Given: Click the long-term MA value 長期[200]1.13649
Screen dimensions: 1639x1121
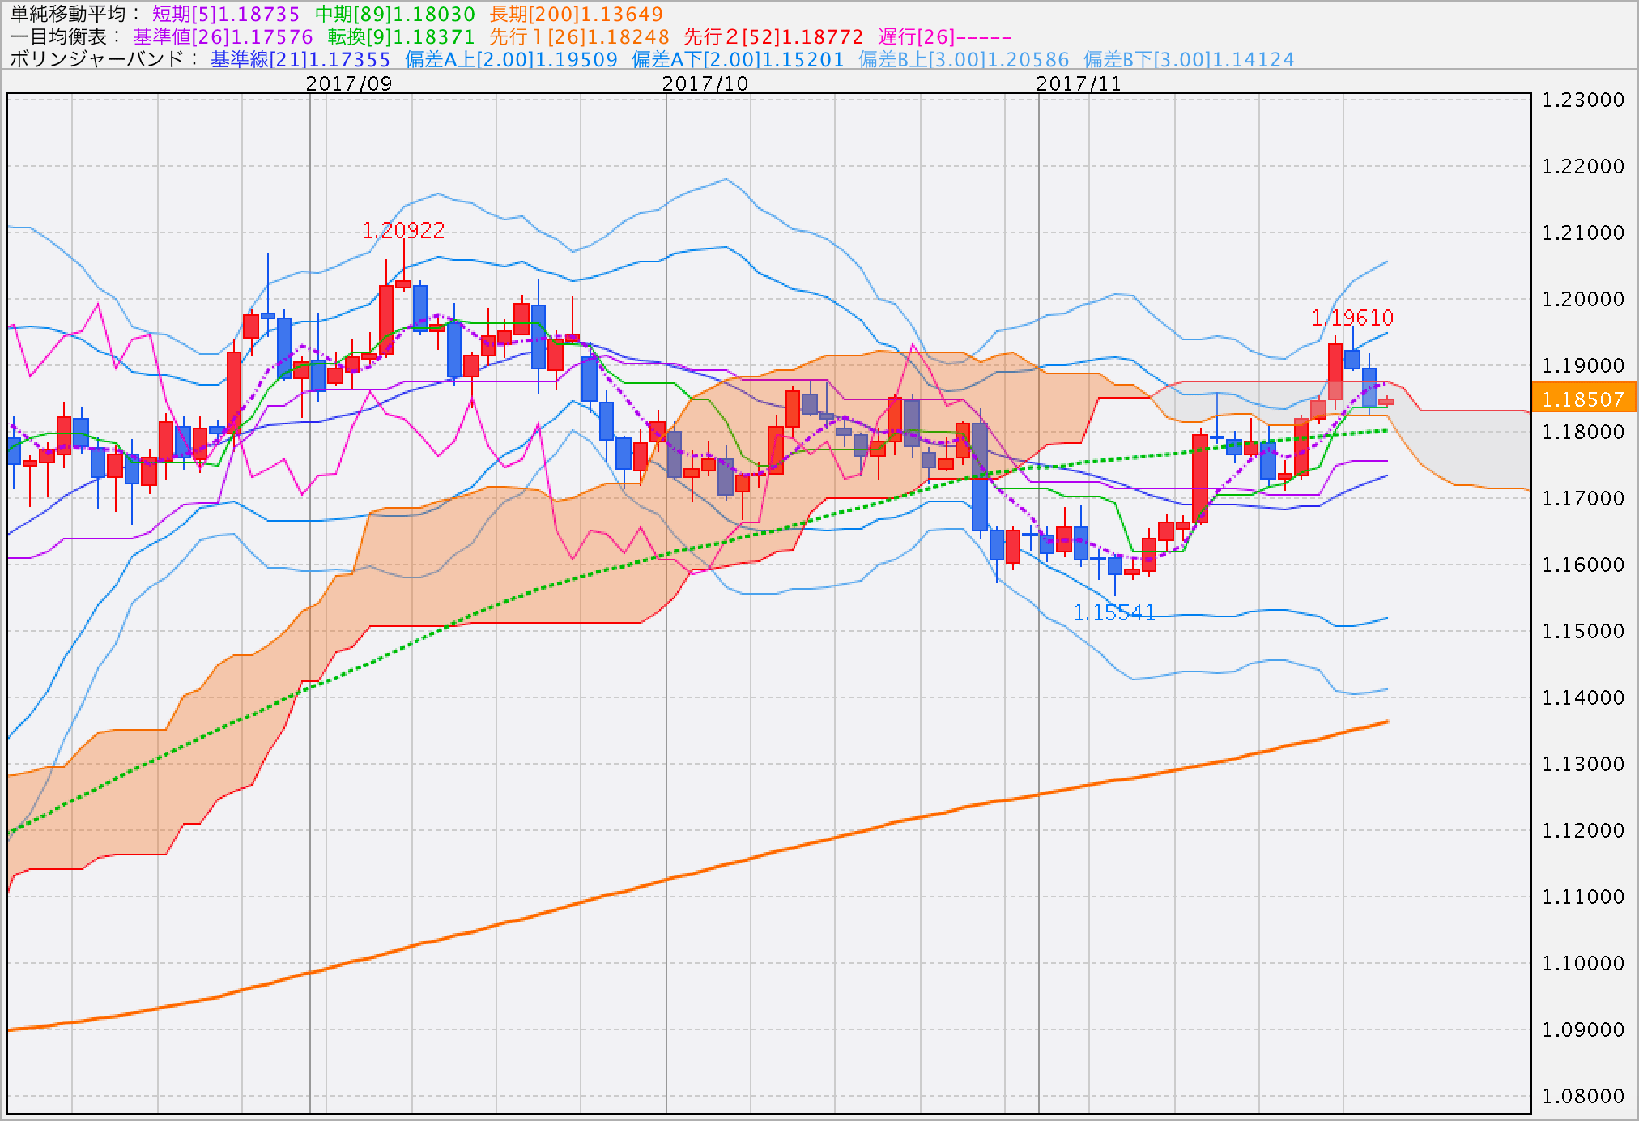Looking at the screenshot, I should 576,14.
